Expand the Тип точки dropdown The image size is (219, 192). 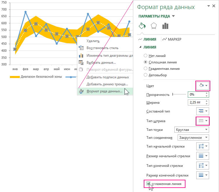(191, 130)
